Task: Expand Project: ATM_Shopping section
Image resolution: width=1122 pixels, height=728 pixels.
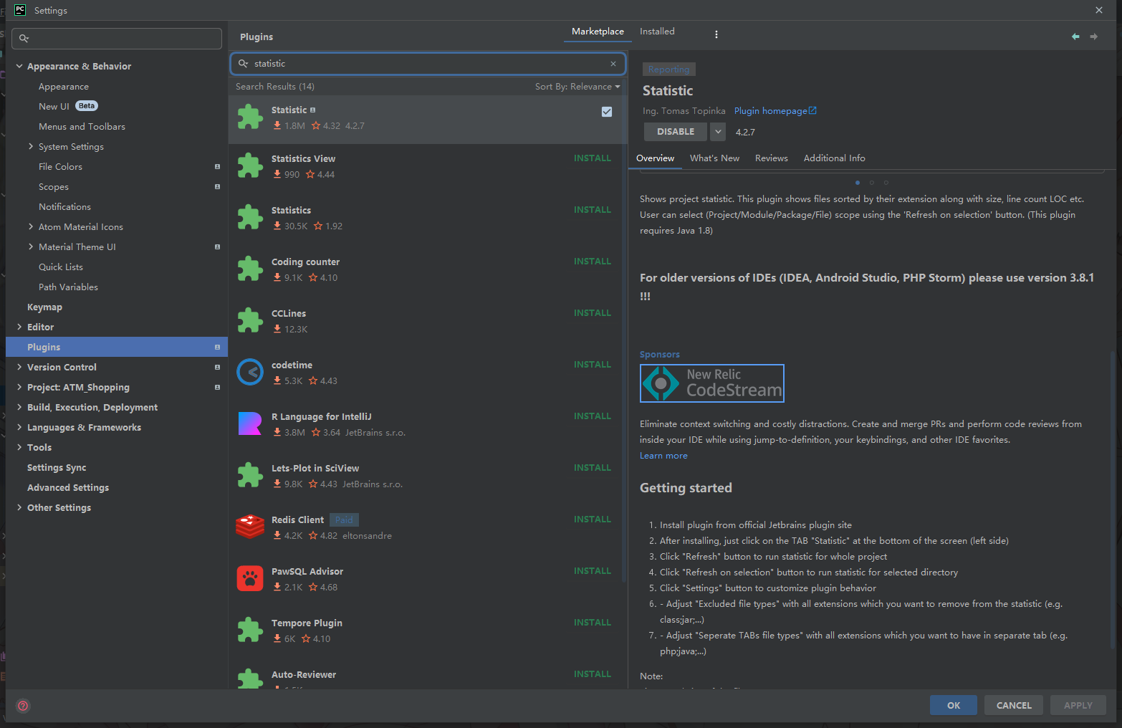Action: tap(19, 387)
